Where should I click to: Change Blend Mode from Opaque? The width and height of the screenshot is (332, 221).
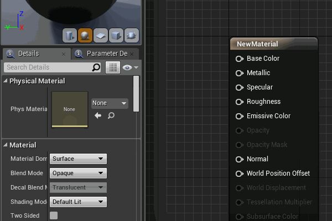pos(78,173)
